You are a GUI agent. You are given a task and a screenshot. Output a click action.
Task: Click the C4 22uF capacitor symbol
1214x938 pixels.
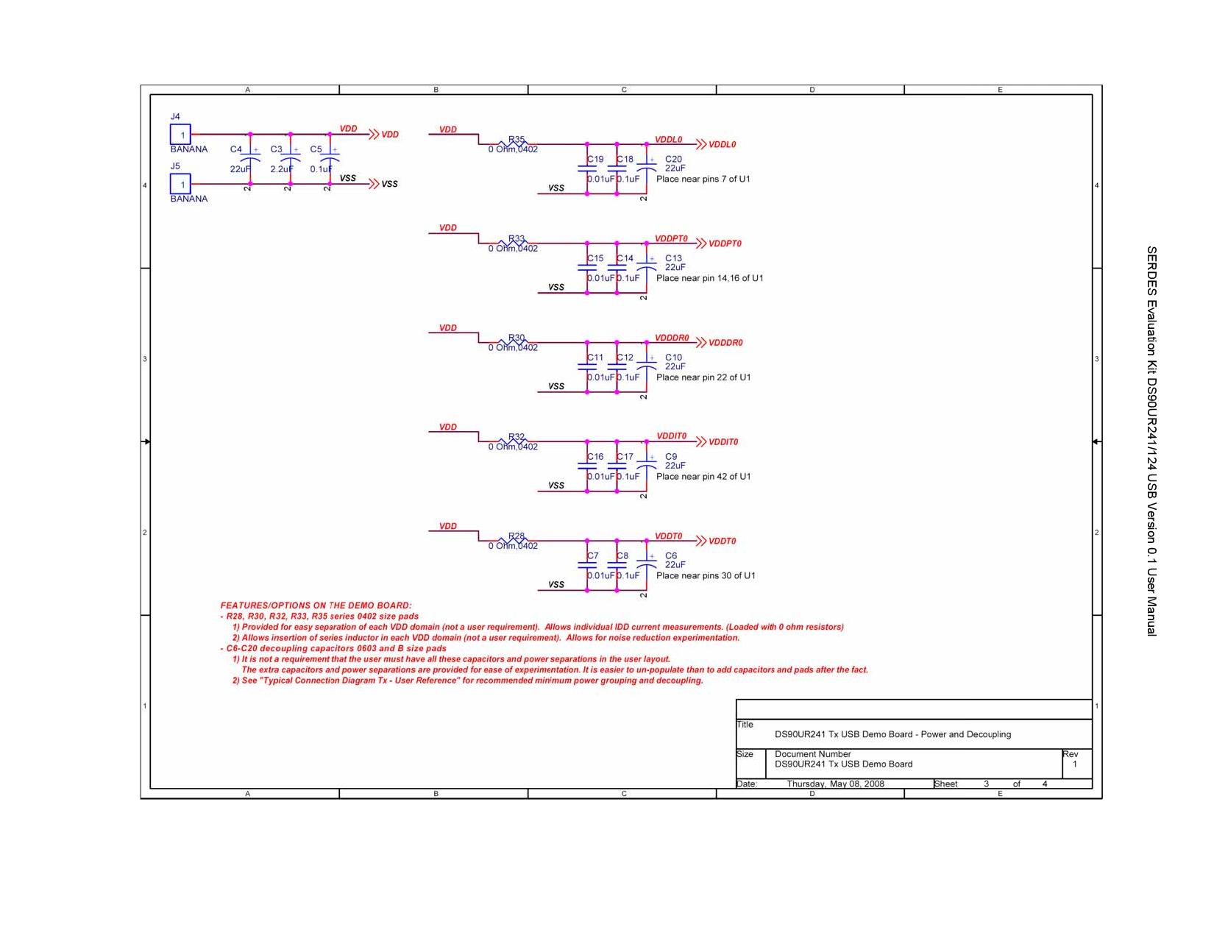pyautogui.click(x=251, y=160)
